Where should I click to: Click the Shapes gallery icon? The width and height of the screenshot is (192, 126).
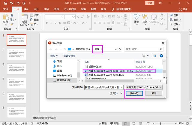[x=137, y=17]
